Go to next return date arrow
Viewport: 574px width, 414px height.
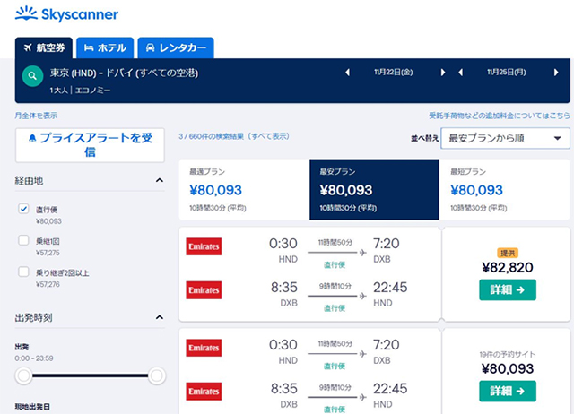click(x=554, y=72)
